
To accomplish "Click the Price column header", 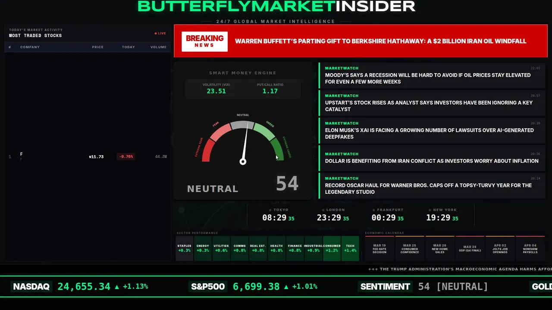I will pyautogui.click(x=97, y=47).
